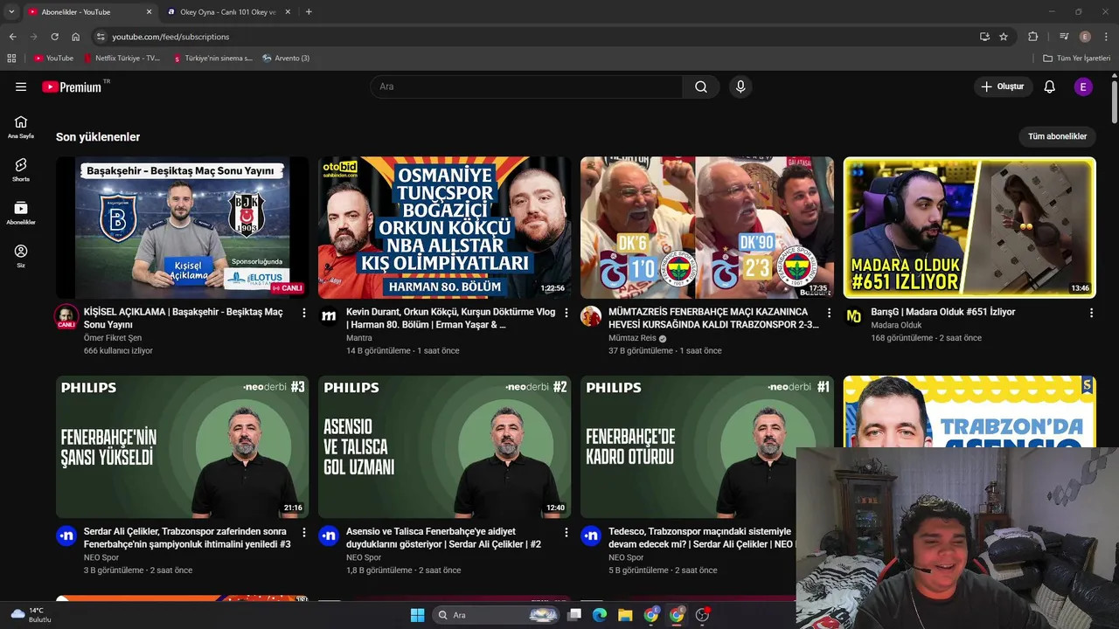Open options menu for Kevin Durant Harman video

[566, 313]
